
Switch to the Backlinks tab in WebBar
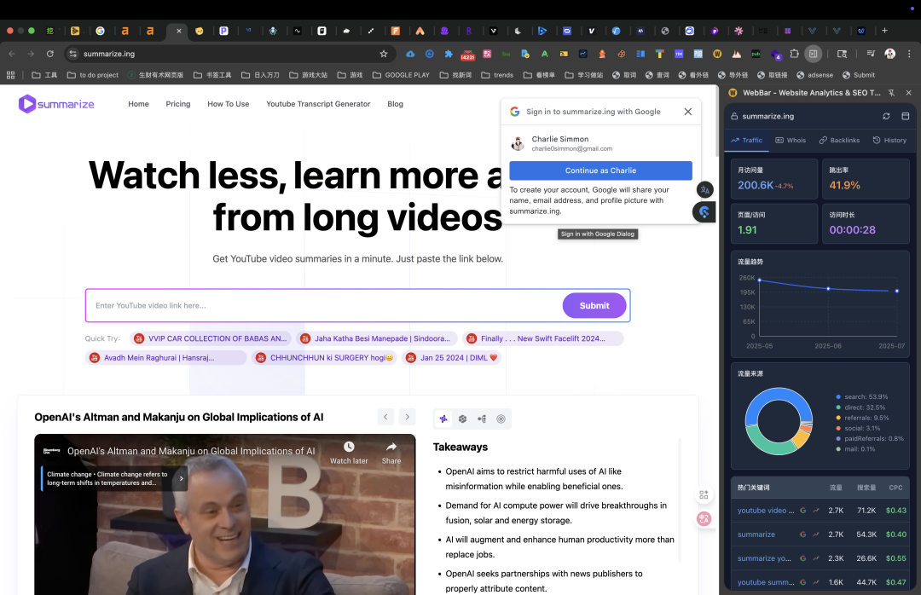(x=839, y=141)
